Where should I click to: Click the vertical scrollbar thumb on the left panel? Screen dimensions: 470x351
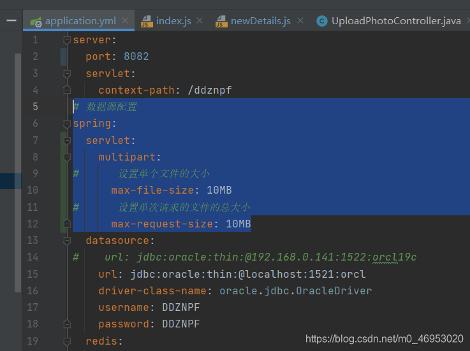18,173
